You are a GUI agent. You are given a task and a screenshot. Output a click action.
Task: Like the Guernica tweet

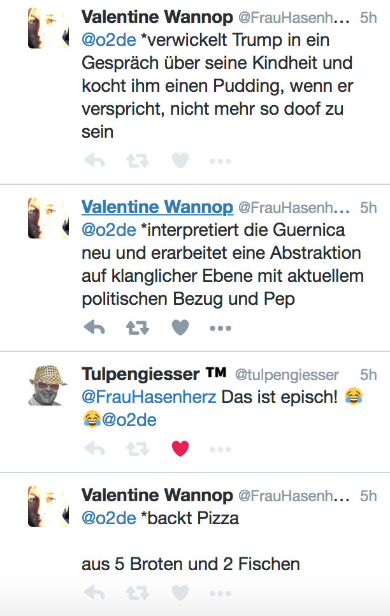pos(180,328)
